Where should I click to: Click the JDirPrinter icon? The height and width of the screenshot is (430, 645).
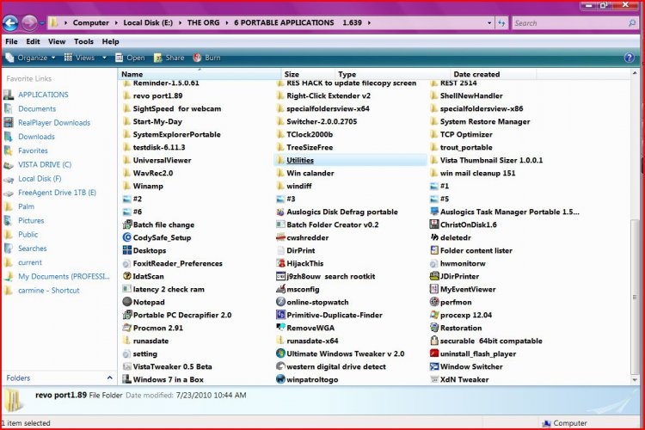pyautogui.click(x=434, y=276)
